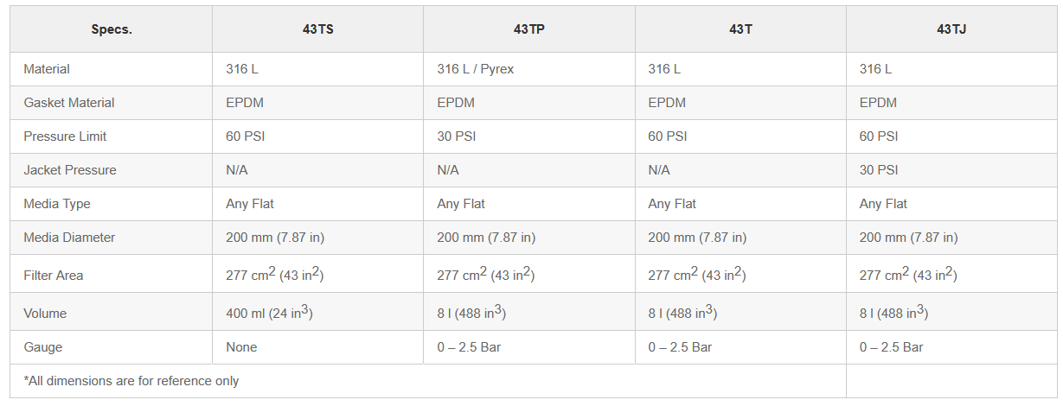The height and width of the screenshot is (406, 1063).
Task: Click the Gauge row label
Action: 43,347
